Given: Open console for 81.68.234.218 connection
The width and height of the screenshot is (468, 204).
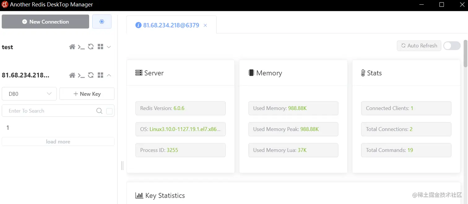Looking at the screenshot, I should pos(81,75).
